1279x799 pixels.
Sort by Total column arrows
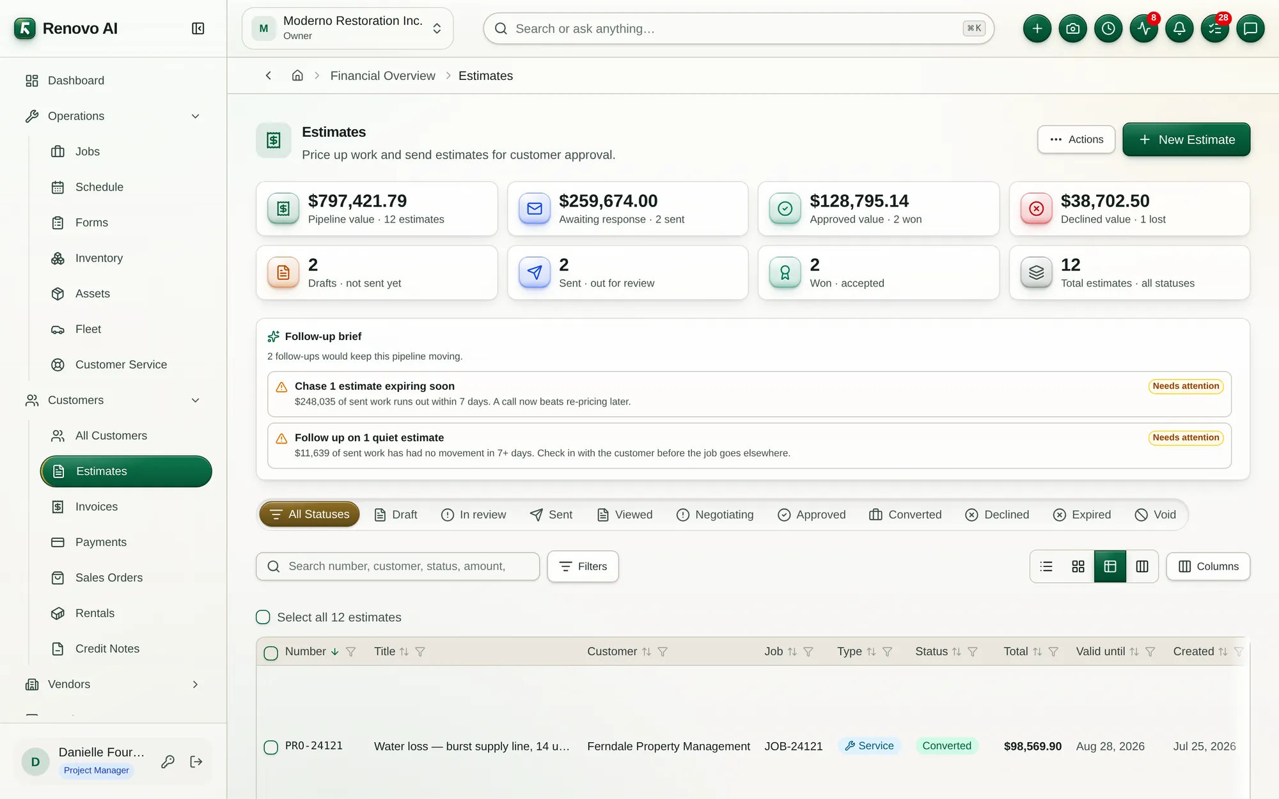(1037, 651)
